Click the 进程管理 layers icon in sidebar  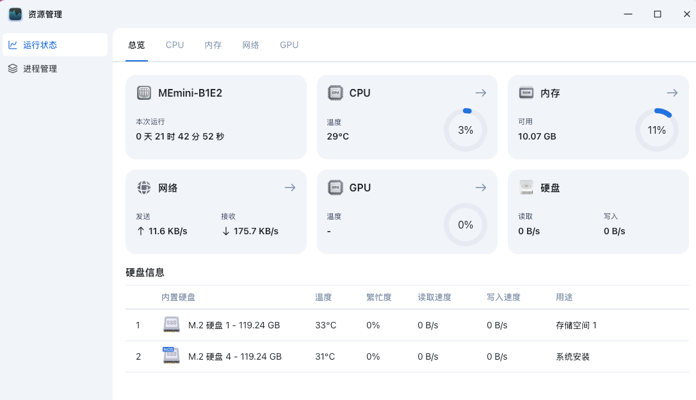[x=13, y=68]
